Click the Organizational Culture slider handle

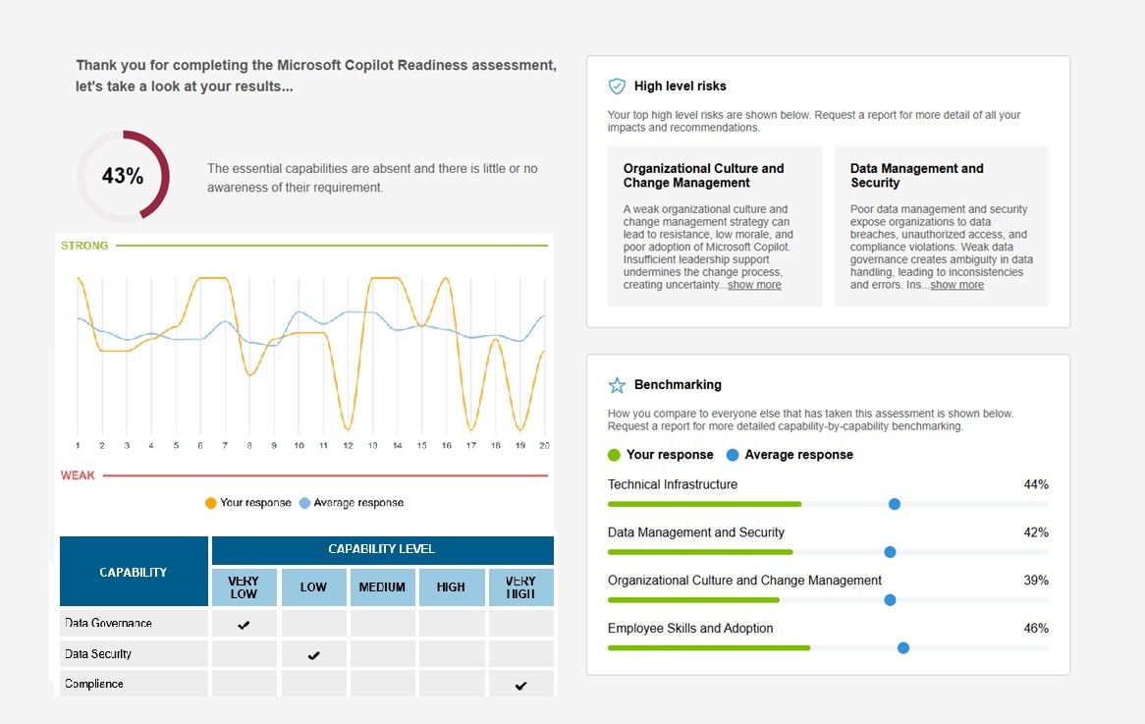point(889,599)
